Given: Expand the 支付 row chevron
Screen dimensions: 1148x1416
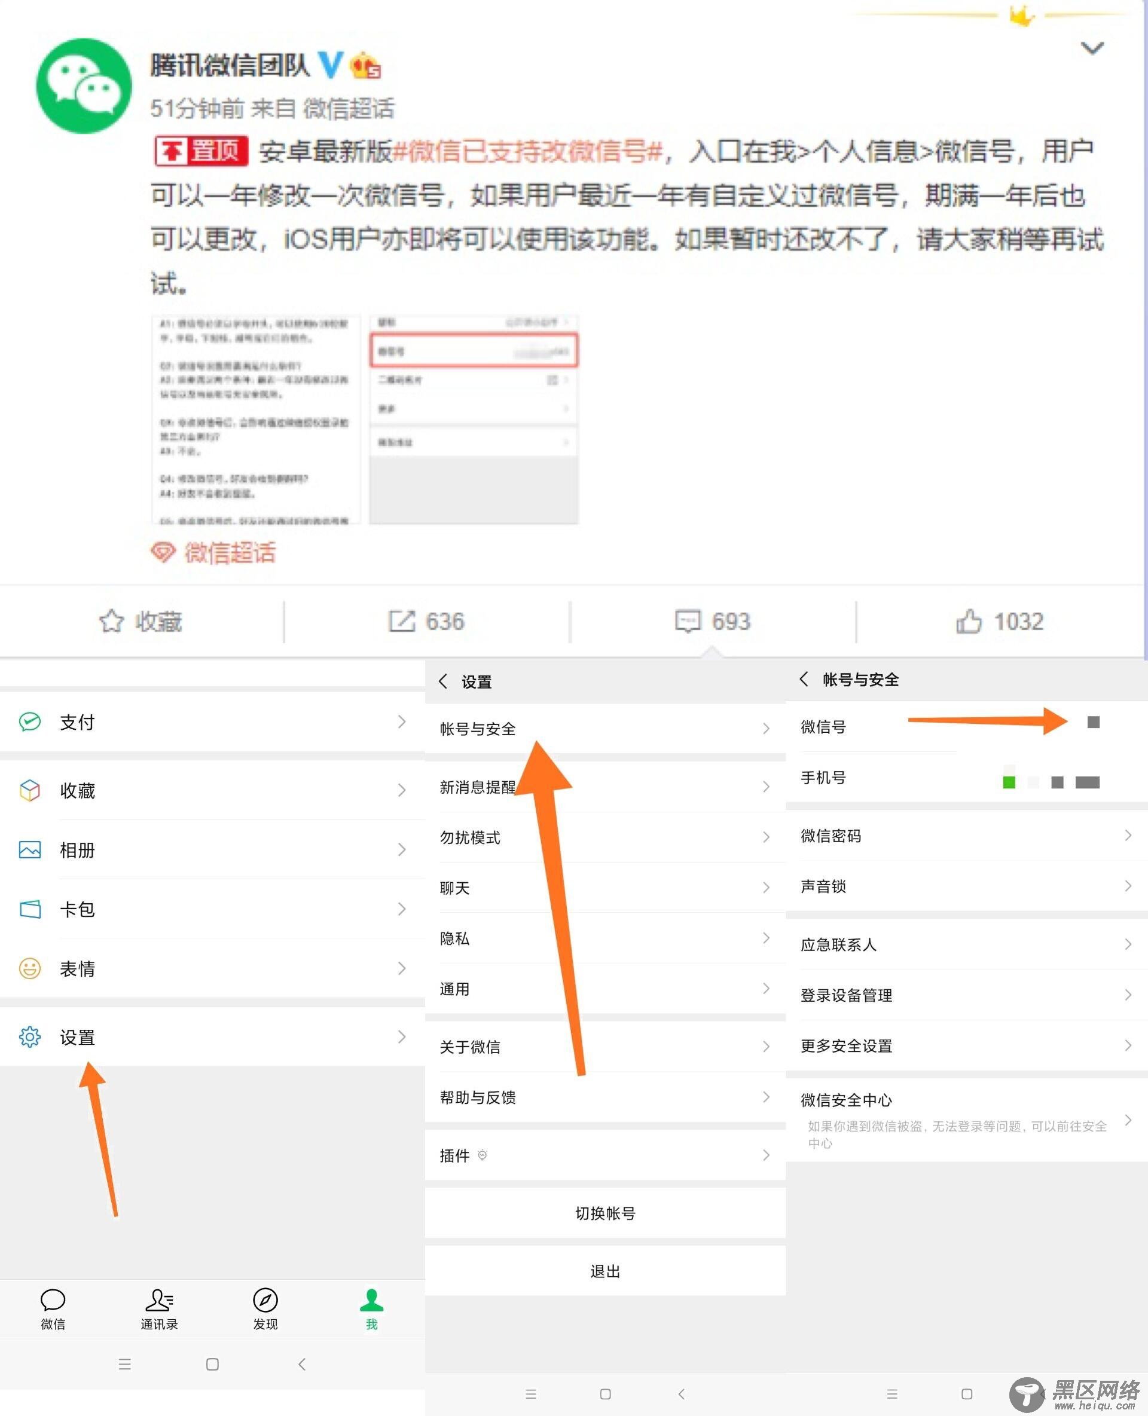Looking at the screenshot, I should (401, 721).
